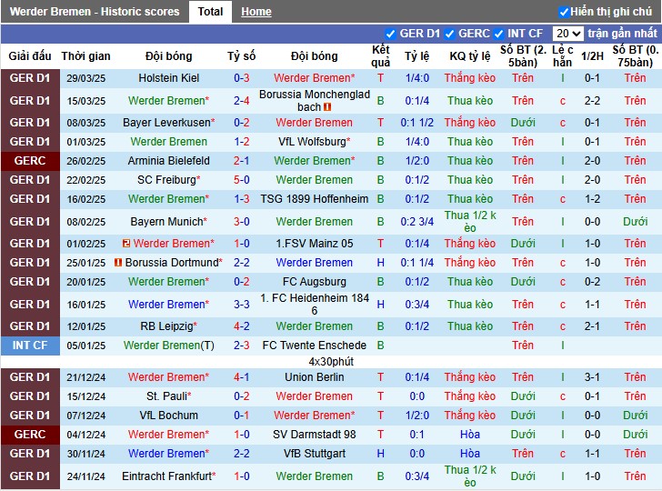Open Arminia Bielefeld team link
This screenshot has width=662, height=491.
(169, 160)
